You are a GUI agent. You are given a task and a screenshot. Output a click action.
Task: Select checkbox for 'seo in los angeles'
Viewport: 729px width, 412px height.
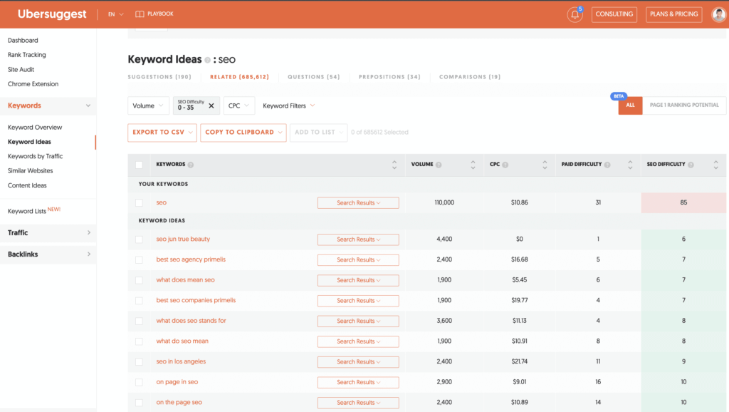coord(139,361)
